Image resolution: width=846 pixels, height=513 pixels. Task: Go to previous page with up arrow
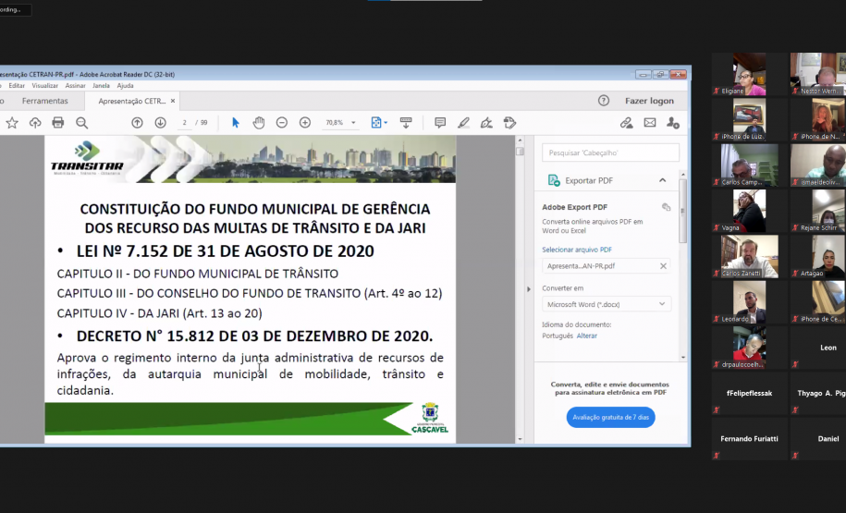pyautogui.click(x=137, y=123)
